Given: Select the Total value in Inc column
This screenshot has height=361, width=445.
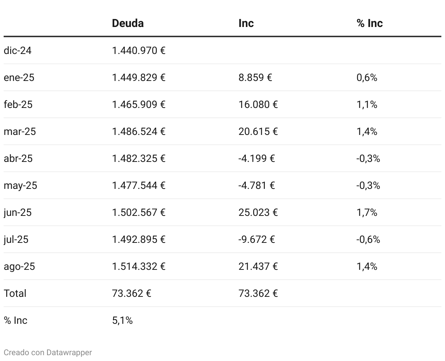Looking at the screenshot, I should tap(258, 293).
